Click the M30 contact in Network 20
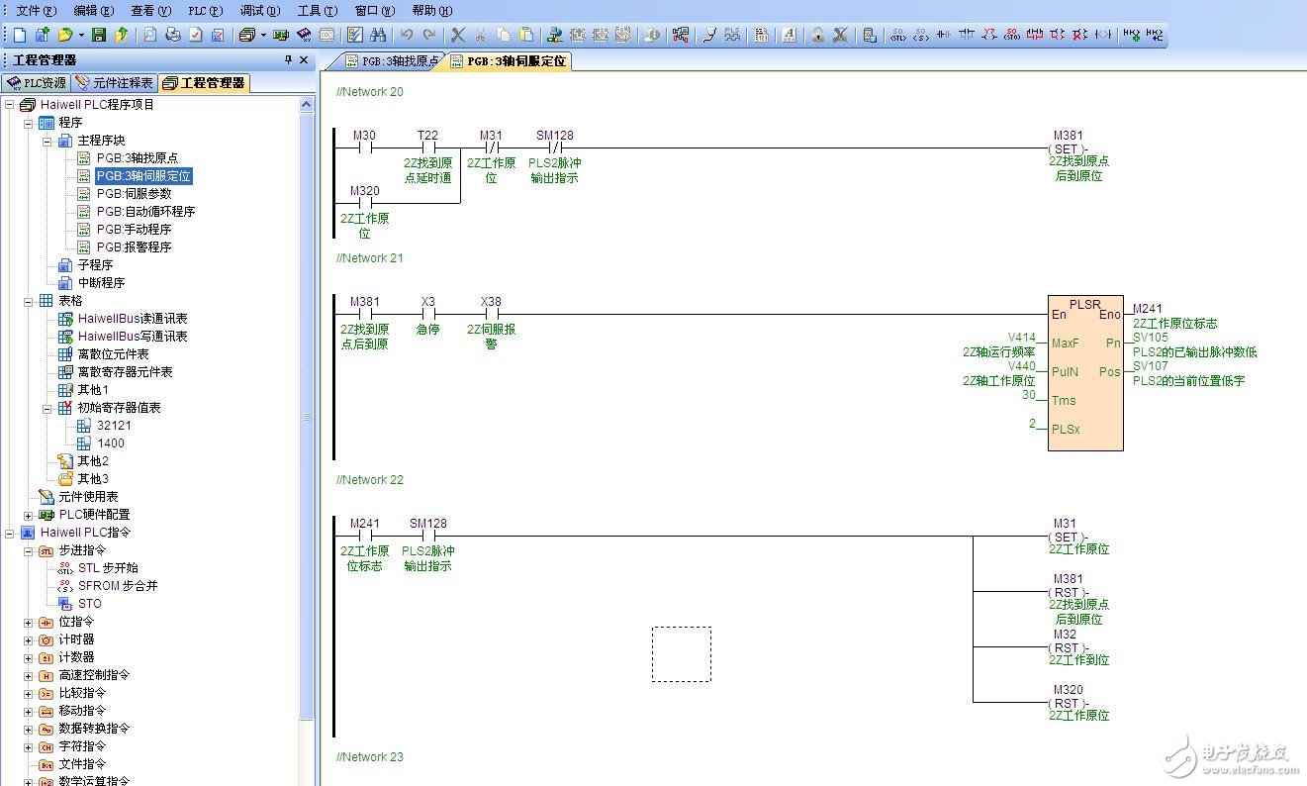Image resolution: width=1307 pixels, height=786 pixels. pos(364,147)
